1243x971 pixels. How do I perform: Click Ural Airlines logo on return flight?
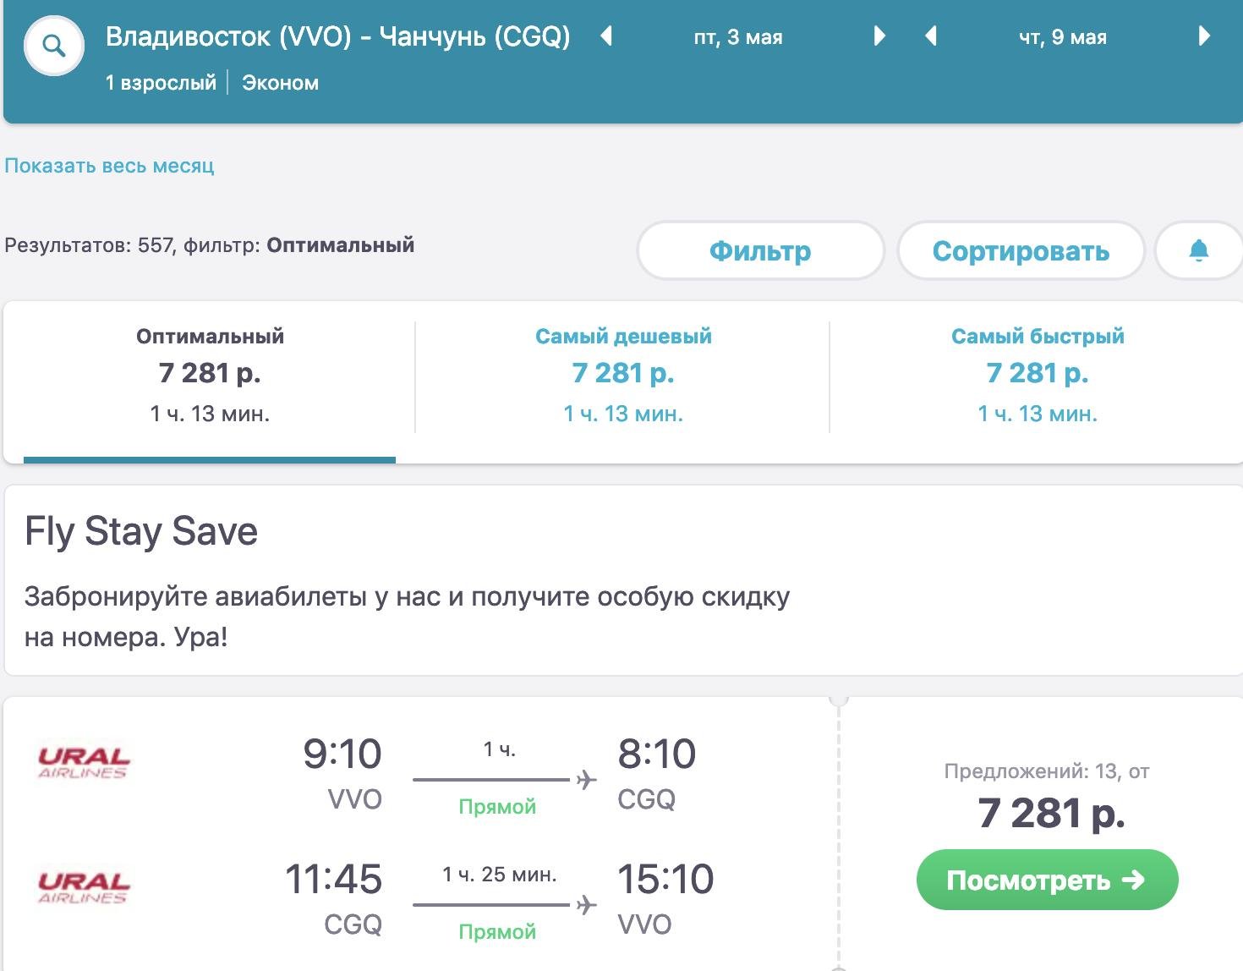pos(83,887)
